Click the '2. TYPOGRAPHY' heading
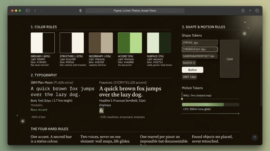Screen dimensions: 270x151 (44, 75)
